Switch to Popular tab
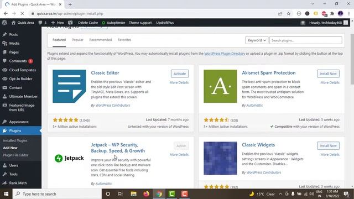 tap(77, 40)
